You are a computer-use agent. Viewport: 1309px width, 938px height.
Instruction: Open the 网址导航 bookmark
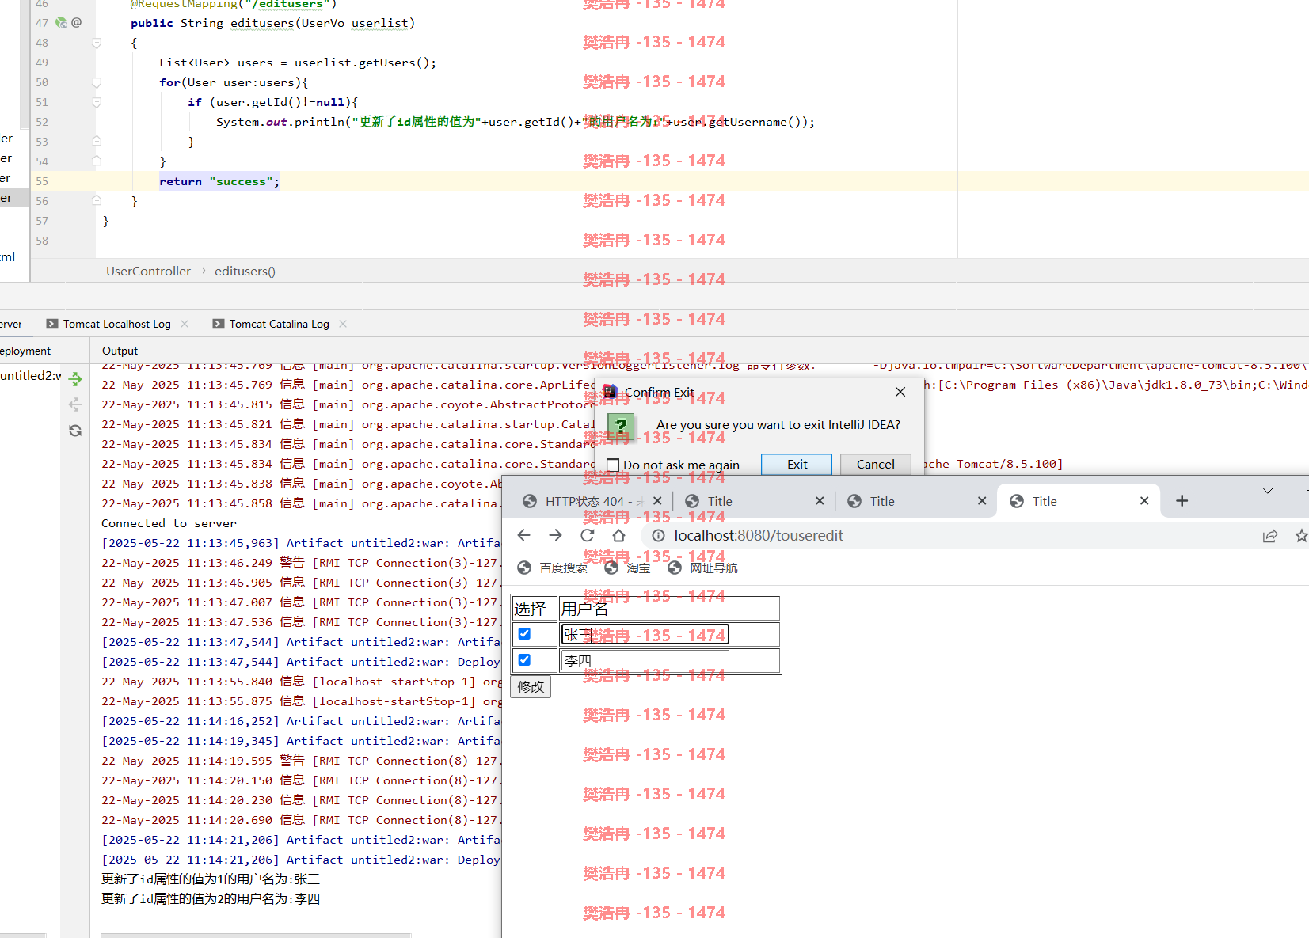click(x=702, y=568)
